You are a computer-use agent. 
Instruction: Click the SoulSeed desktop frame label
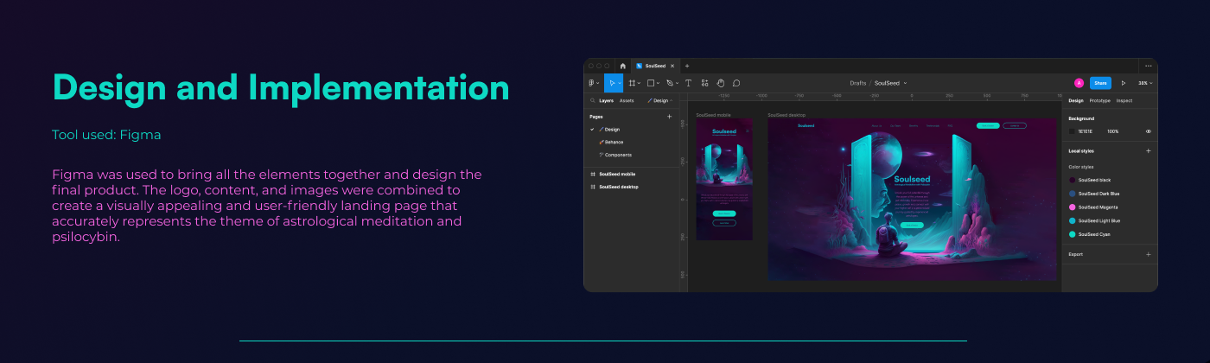pos(786,115)
